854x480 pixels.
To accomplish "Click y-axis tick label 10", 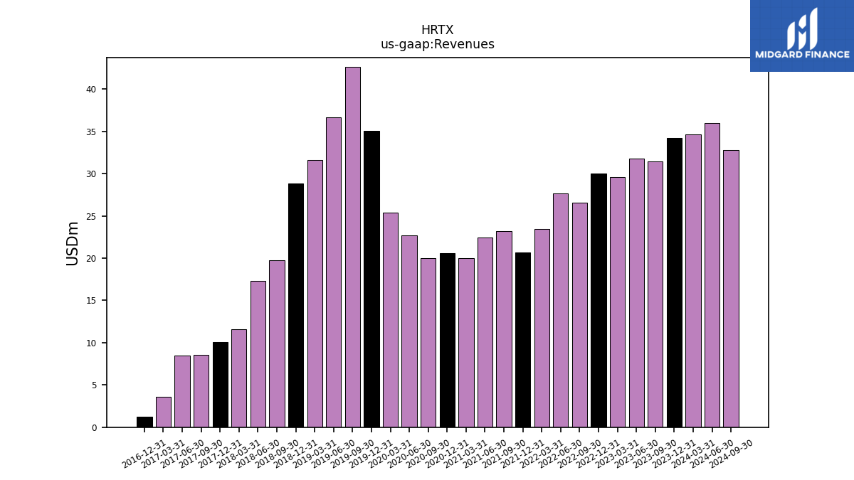I will coord(92,343).
